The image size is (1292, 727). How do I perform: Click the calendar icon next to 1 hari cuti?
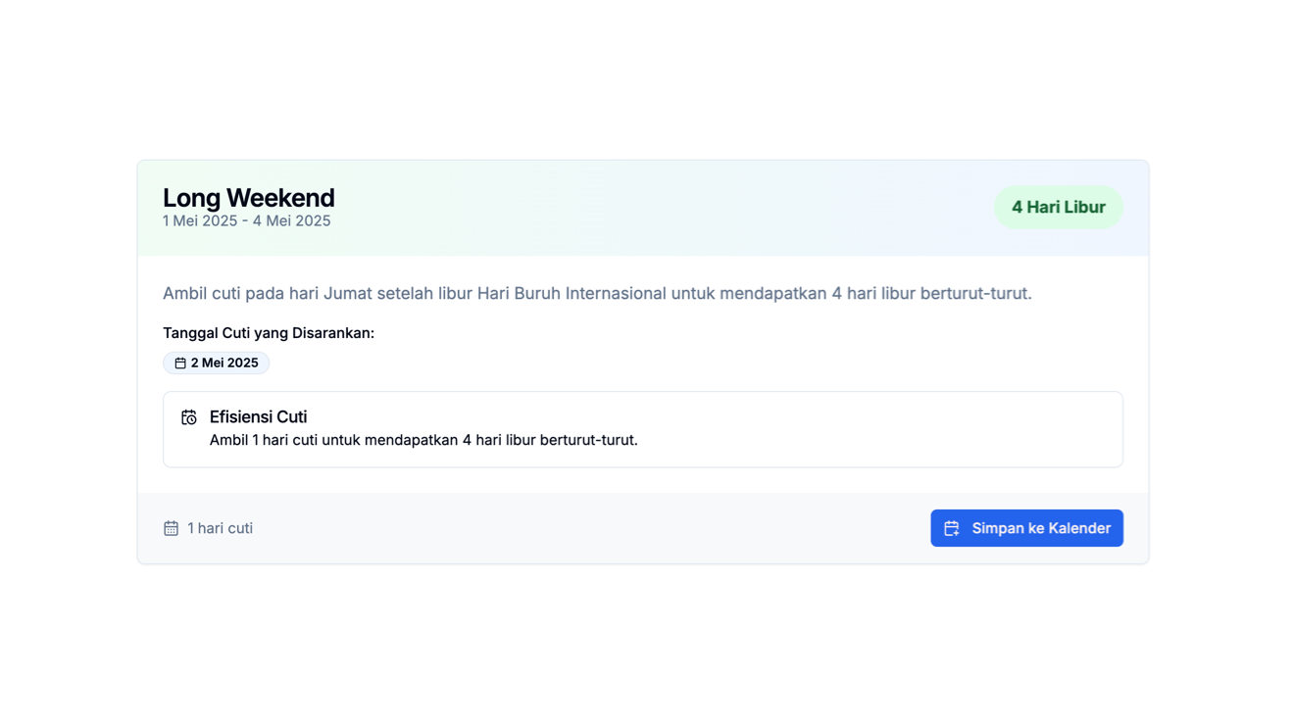click(171, 528)
